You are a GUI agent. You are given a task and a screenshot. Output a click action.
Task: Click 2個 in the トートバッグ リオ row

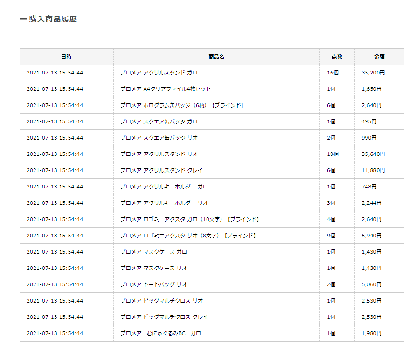click(331, 284)
